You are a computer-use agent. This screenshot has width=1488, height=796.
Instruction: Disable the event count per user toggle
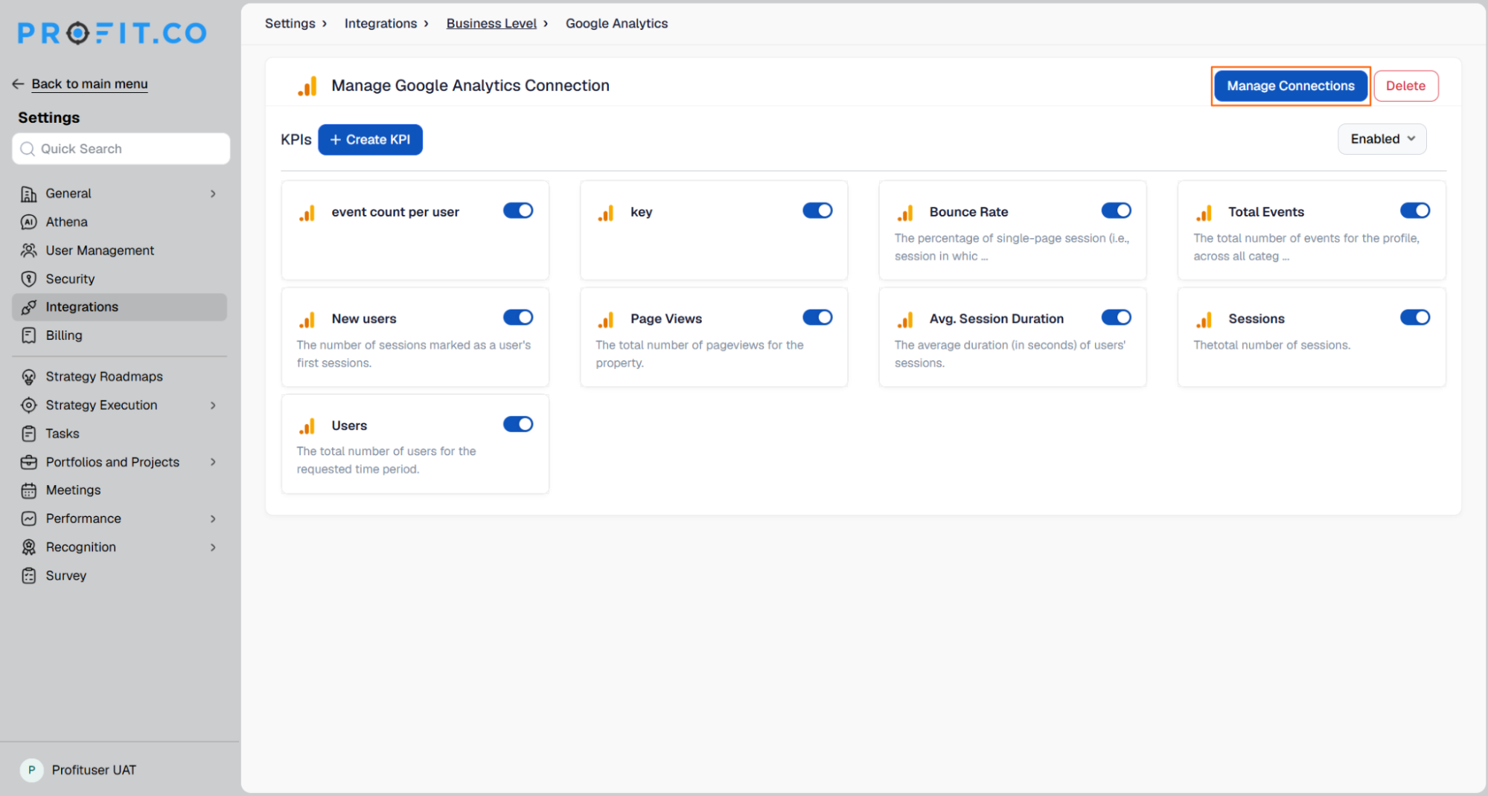click(x=518, y=211)
